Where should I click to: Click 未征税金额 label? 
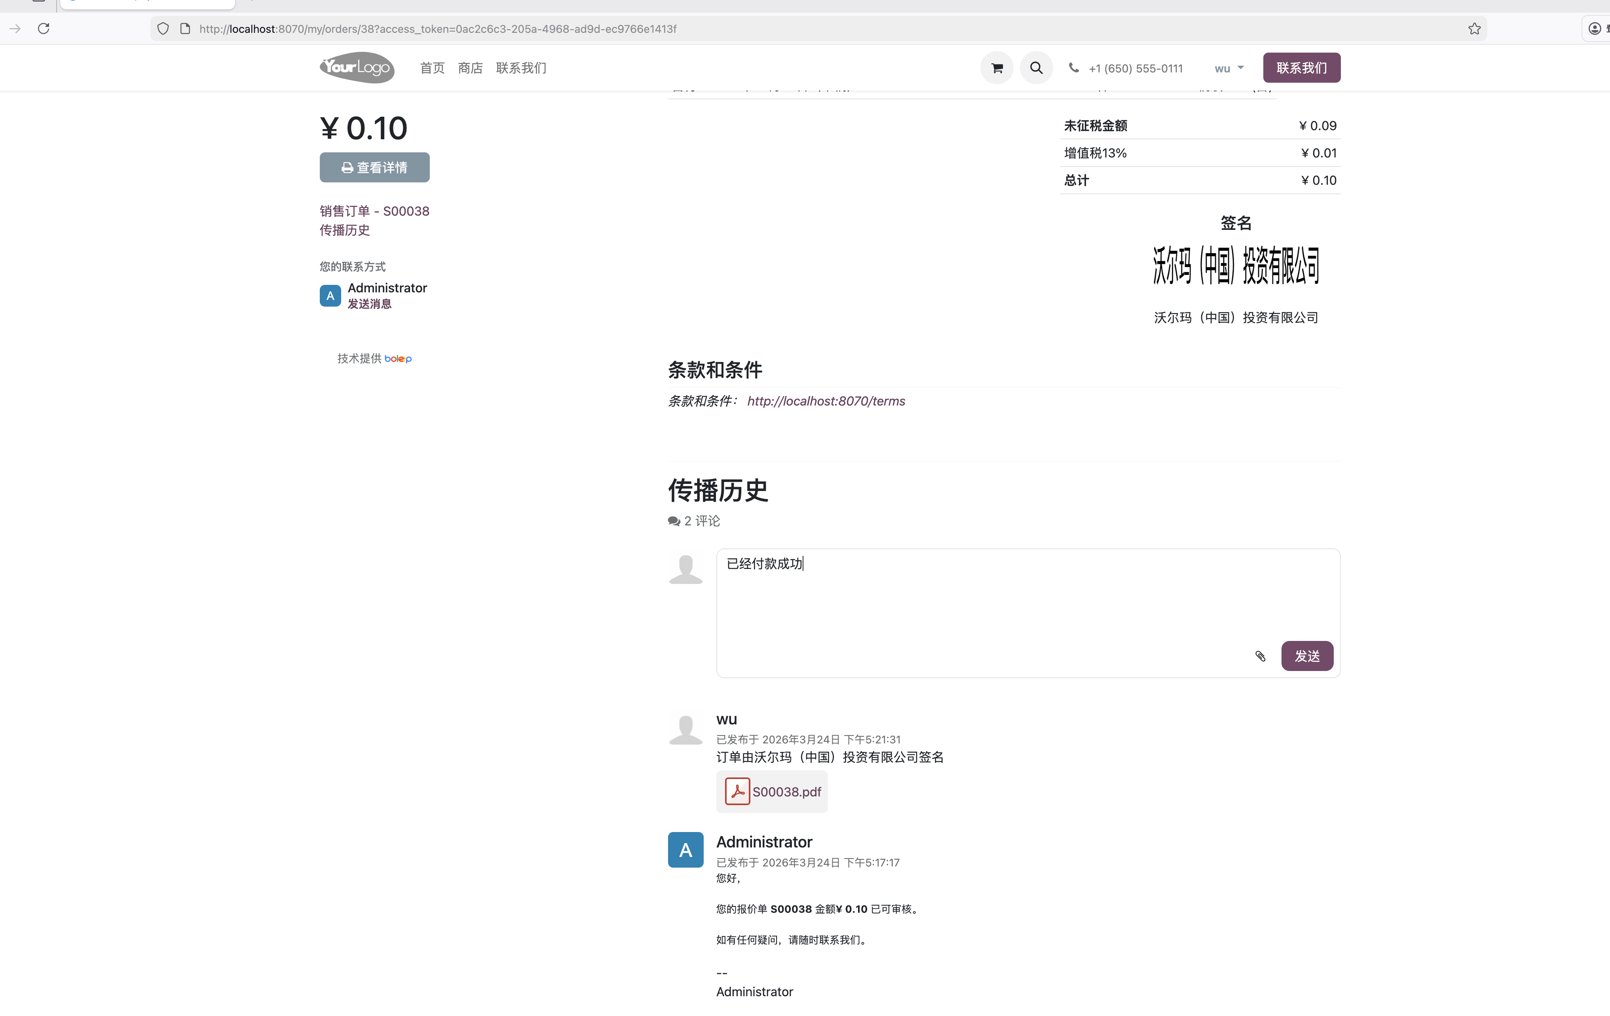(1095, 126)
